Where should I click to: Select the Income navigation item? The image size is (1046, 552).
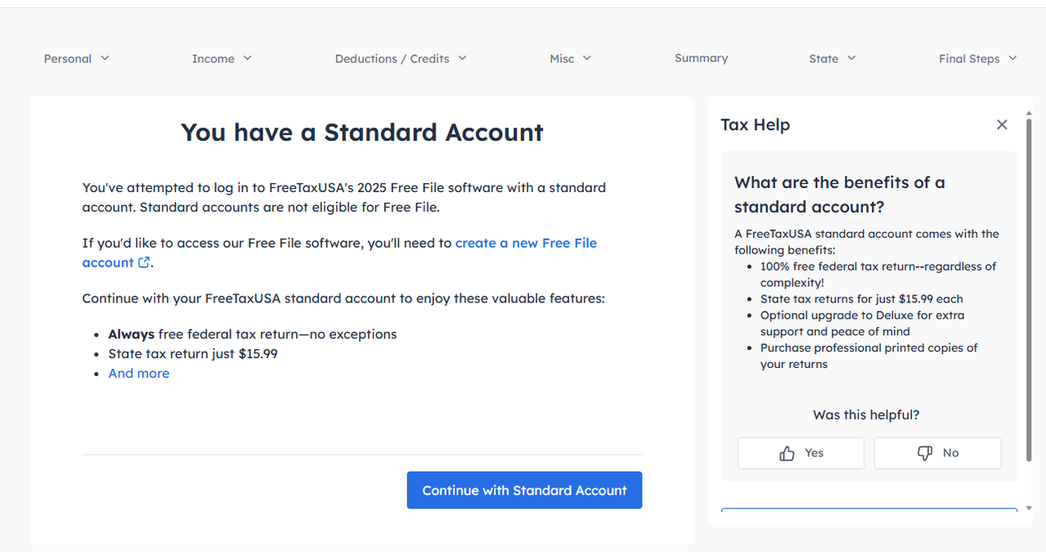click(213, 59)
